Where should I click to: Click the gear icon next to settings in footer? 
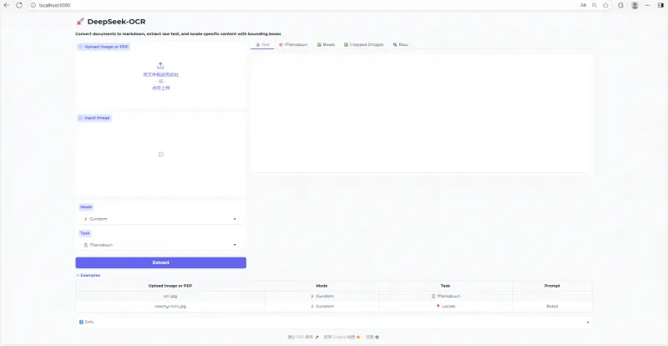[377, 337]
